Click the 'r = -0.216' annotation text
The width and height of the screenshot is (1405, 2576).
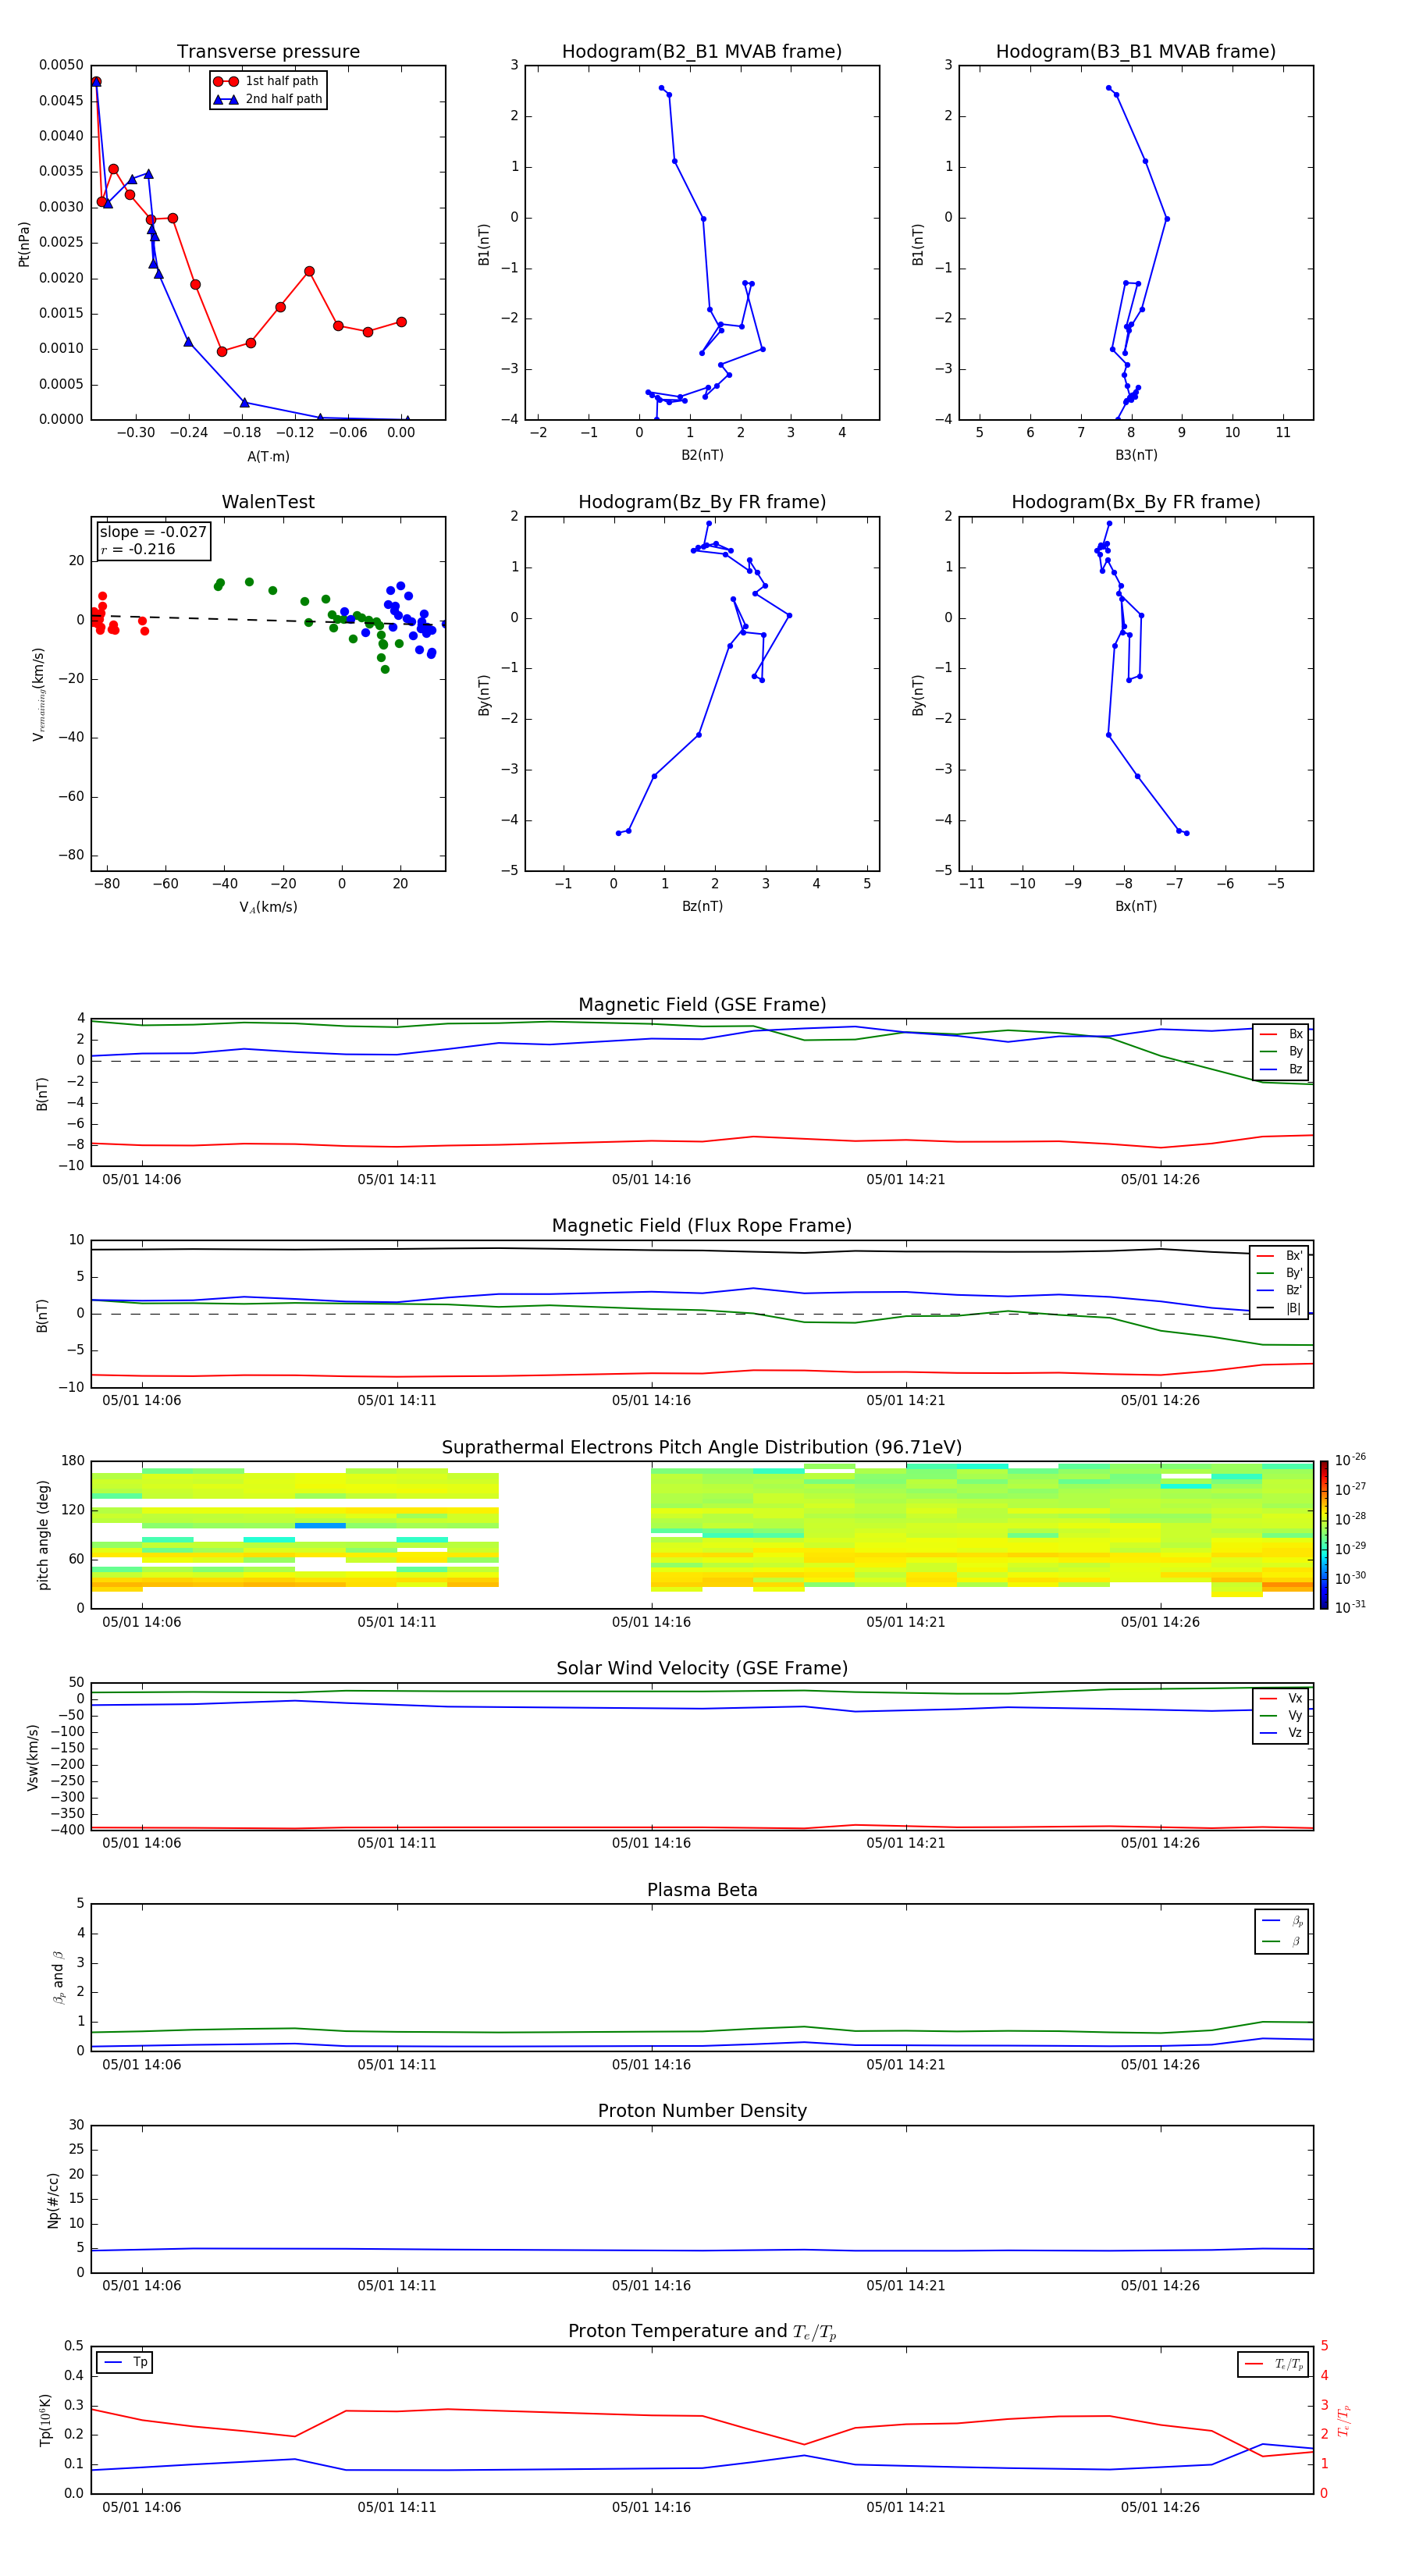(x=138, y=549)
